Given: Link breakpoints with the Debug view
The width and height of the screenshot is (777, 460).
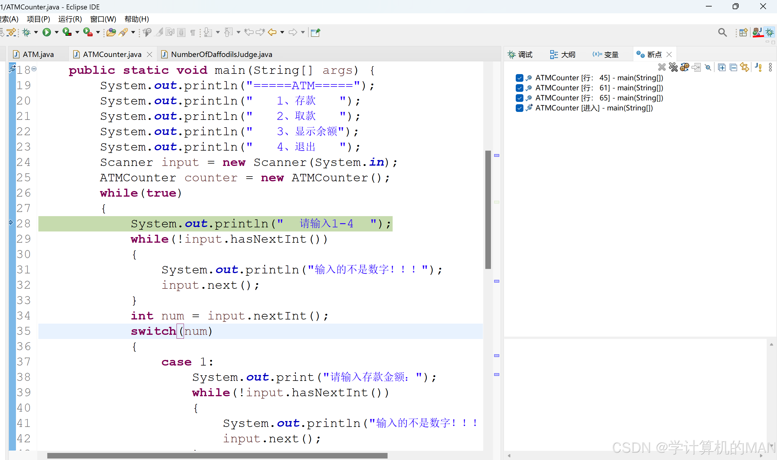Looking at the screenshot, I should (x=745, y=67).
